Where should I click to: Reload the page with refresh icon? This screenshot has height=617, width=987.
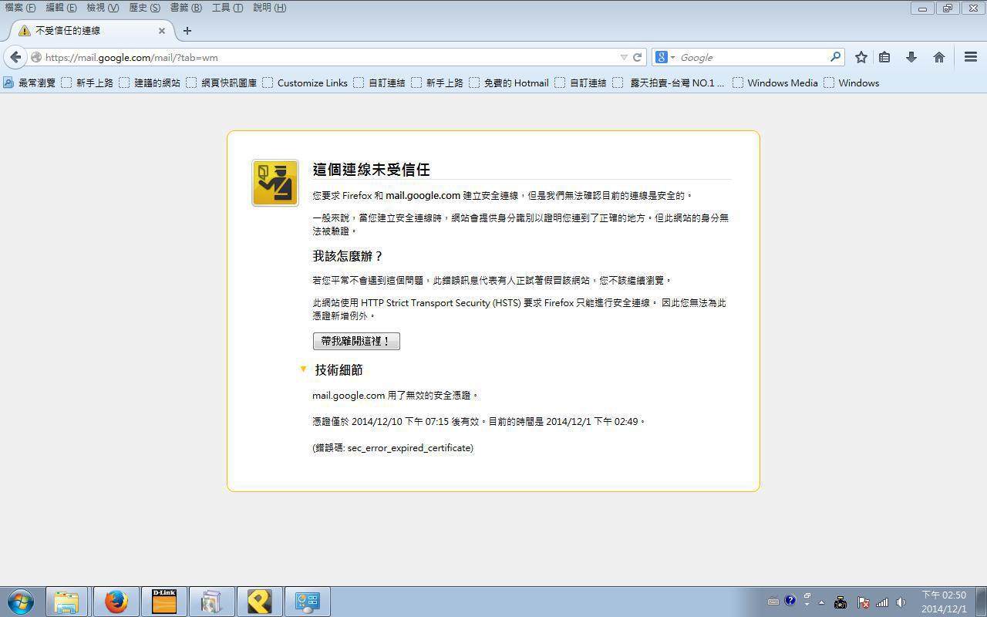[638, 57]
